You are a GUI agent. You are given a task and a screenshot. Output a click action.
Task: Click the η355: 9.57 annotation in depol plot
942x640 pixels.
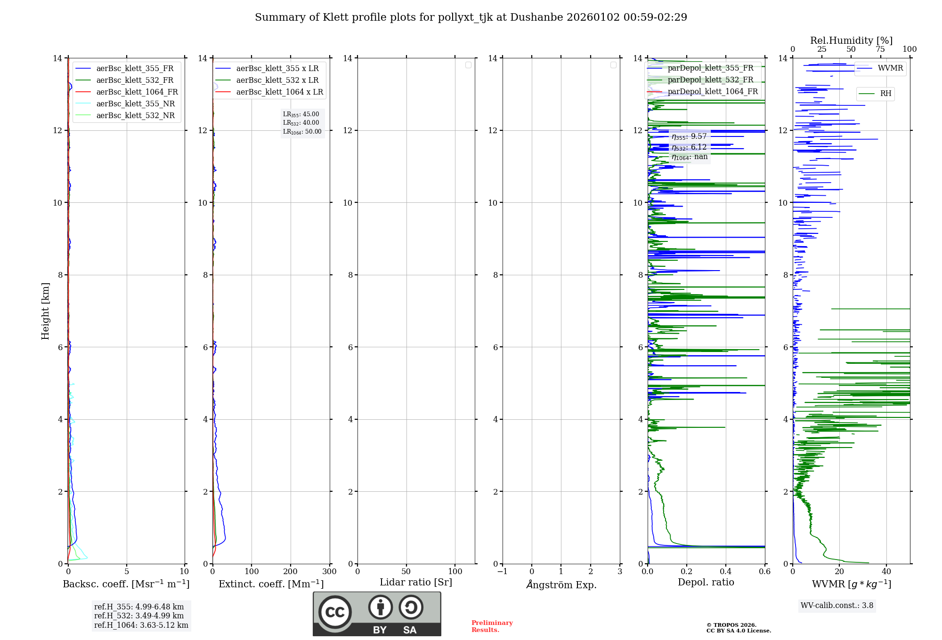click(x=689, y=136)
